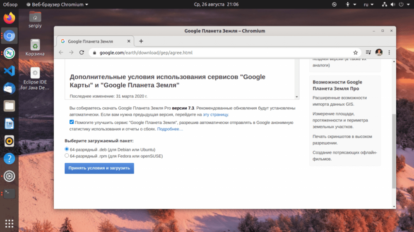Close the Google Планета Земля tab
Viewport: 414px width, 232px height.
click(129, 41)
